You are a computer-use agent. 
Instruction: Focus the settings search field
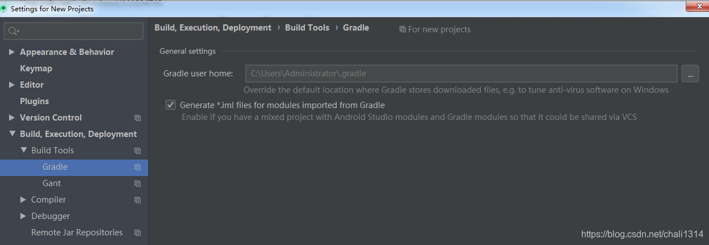click(74, 31)
